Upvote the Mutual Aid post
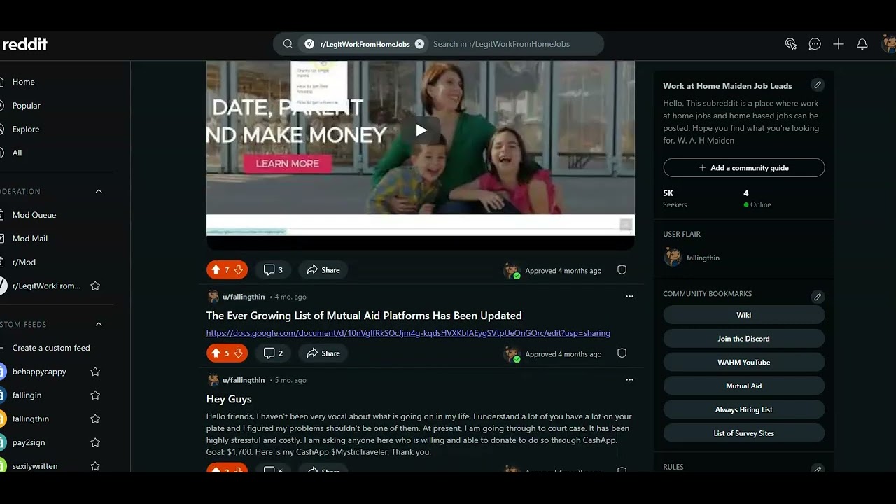 point(216,353)
